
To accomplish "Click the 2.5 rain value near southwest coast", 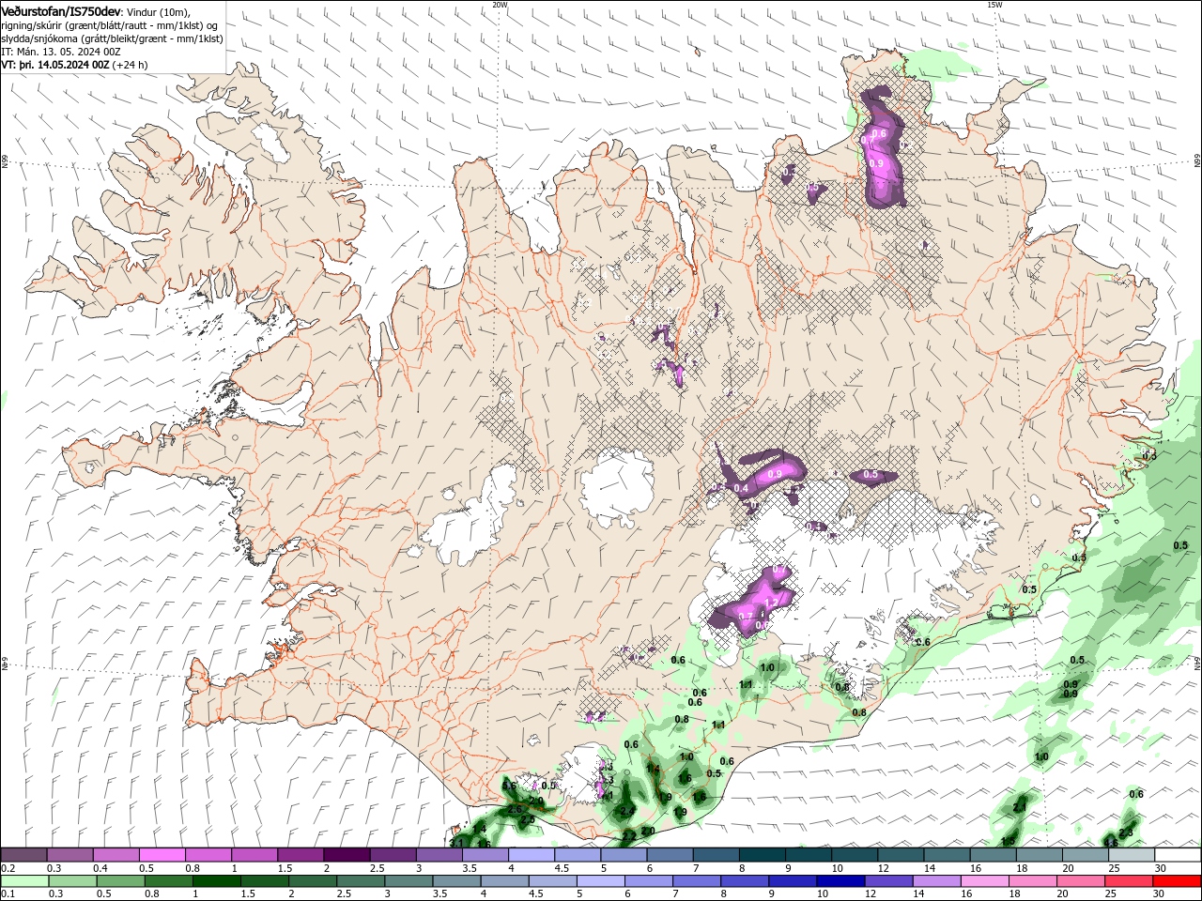I will [x=528, y=819].
